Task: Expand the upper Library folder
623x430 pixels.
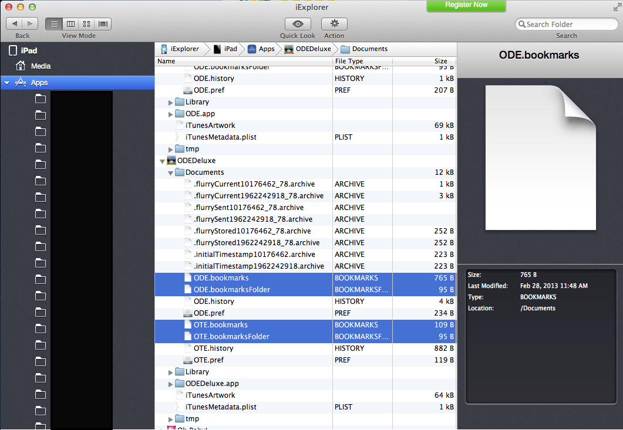Action: [170, 103]
